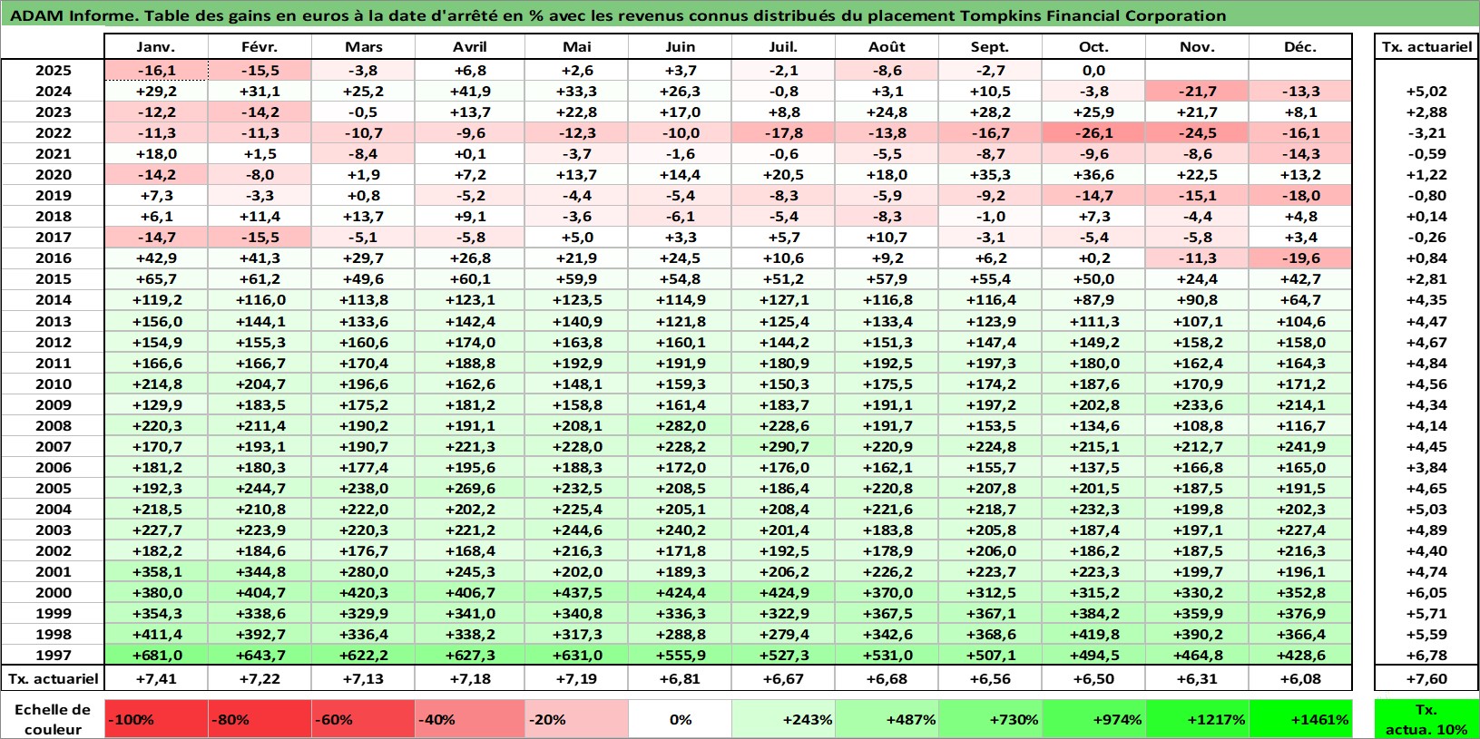Viewport: 1480px width, 739px height.
Task: Click the Tx. actuariel header on right
Action: tap(1426, 47)
